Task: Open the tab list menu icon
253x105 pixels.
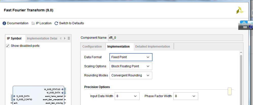Action: point(69,38)
